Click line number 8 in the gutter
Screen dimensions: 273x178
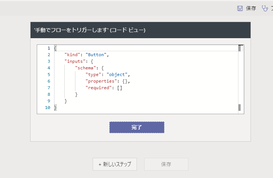(x=49, y=94)
